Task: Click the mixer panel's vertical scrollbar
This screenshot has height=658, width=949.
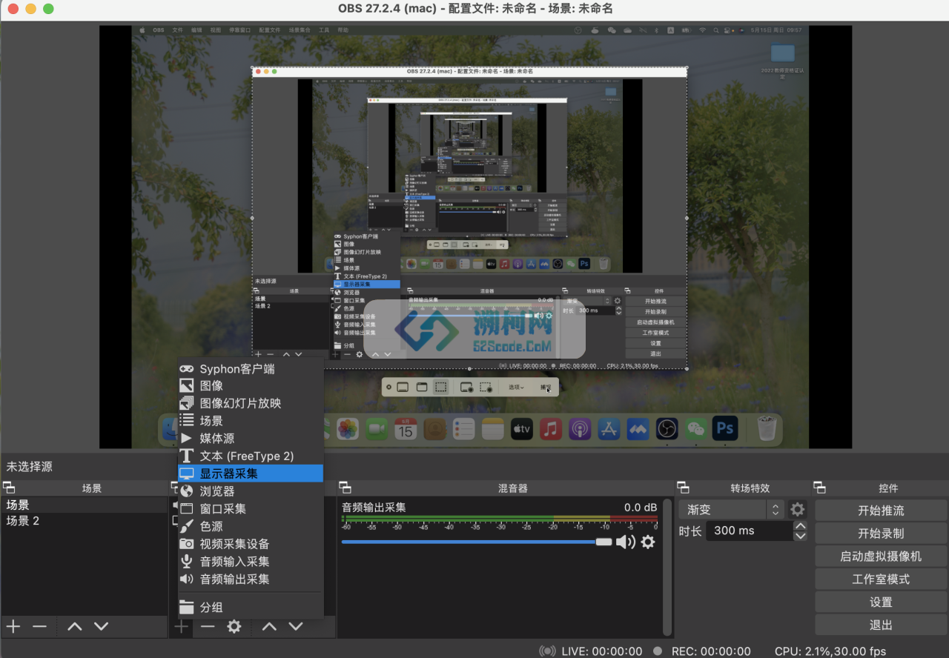Action: [667, 567]
